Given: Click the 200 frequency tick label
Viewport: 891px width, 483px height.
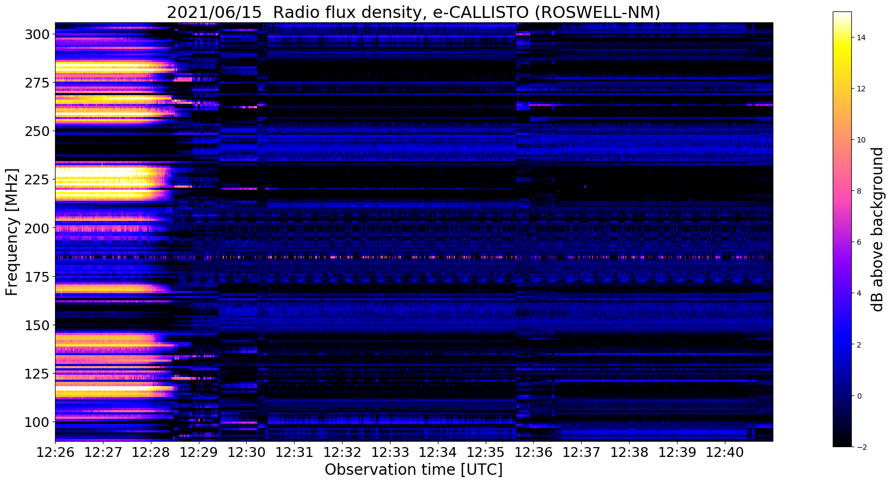Looking at the screenshot, I should (x=36, y=228).
